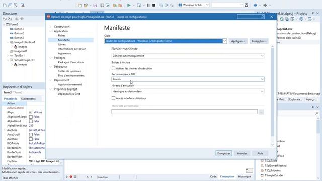Click the first icon in the Structure panel toolbar

click(x=5, y=19)
